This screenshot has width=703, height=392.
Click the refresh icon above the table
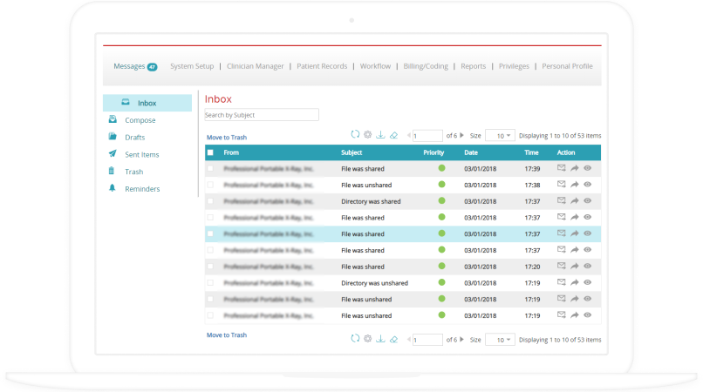pyautogui.click(x=355, y=135)
